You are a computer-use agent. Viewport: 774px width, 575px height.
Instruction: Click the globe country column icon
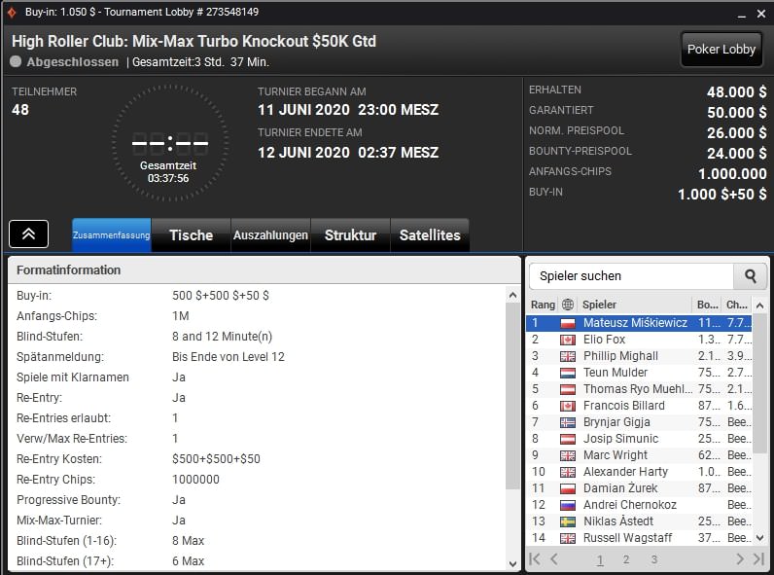[568, 305]
